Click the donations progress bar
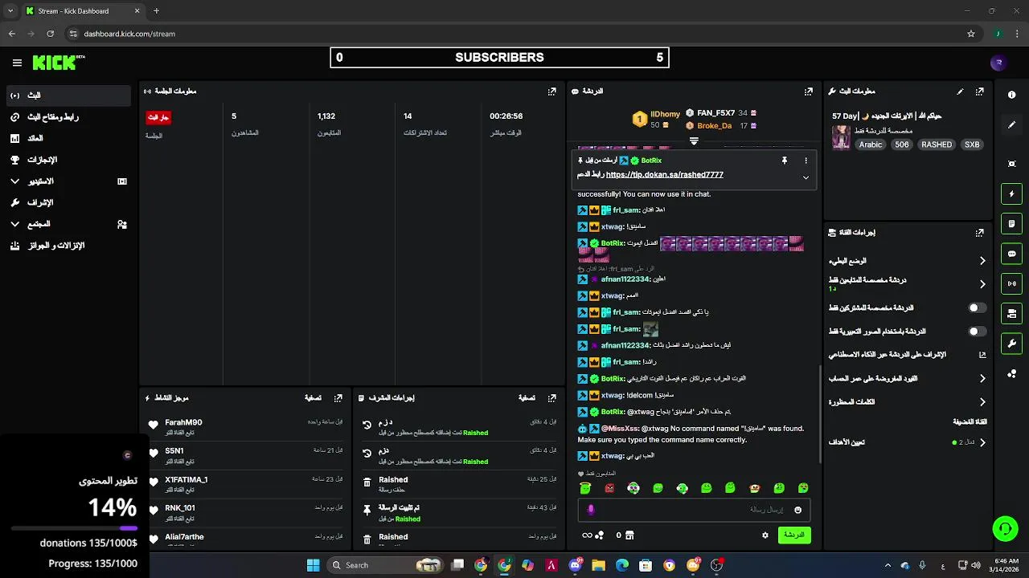The height and width of the screenshot is (578, 1029). click(x=74, y=528)
